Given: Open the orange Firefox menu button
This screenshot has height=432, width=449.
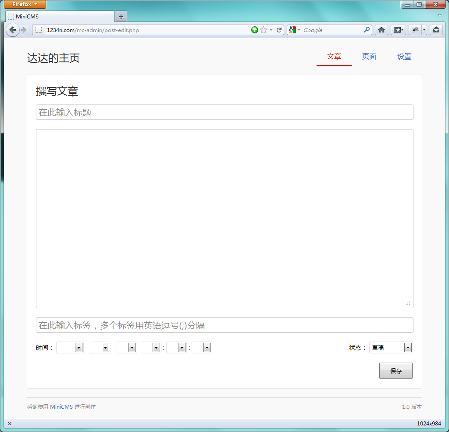Looking at the screenshot, I should pyautogui.click(x=25, y=4).
